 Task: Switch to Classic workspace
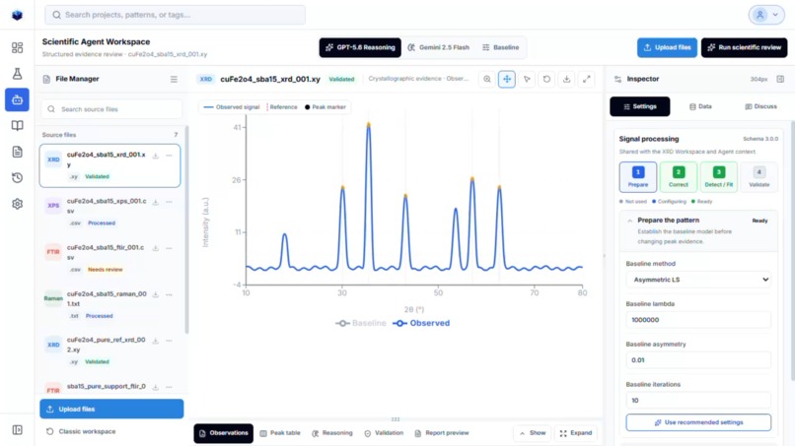81,432
